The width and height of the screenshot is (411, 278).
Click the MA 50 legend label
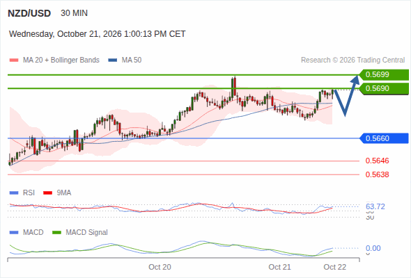point(132,60)
